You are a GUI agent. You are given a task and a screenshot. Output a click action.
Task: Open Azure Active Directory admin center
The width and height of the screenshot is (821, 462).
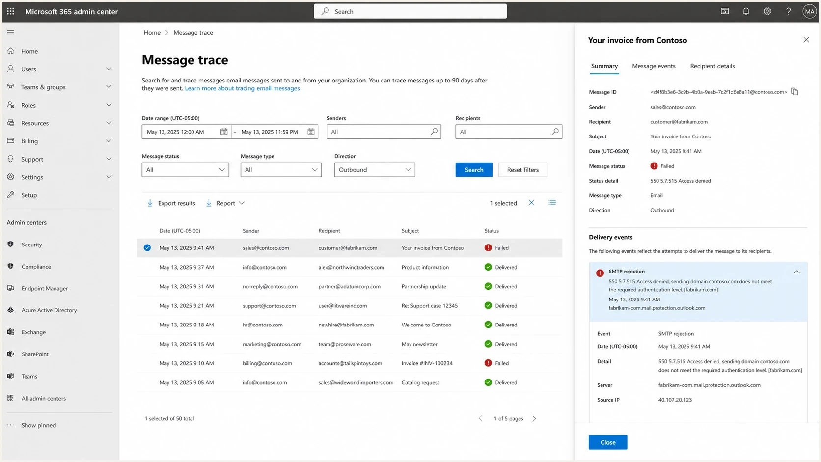click(x=49, y=310)
